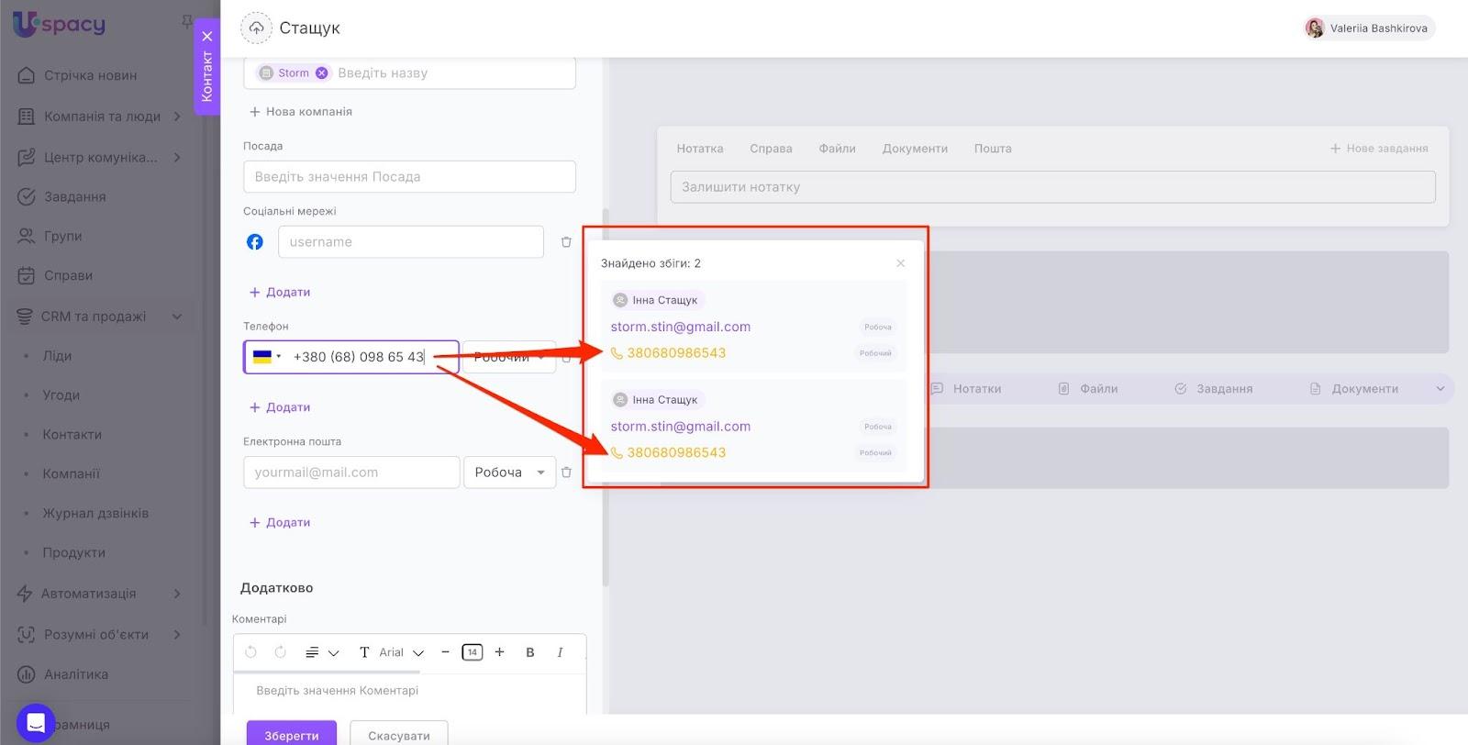The width and height of the screenshot is (1468, 745).
Task: Apply bold formatting in comment editor
Action: tap(529, 652)
